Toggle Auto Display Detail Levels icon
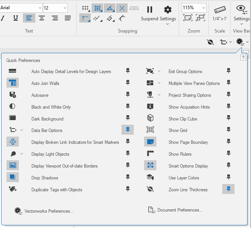 pyautogui.click(x=13, y=71)
